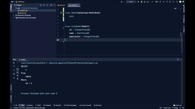Rollback changes with the undo icon
The height and width of the screenshot is (109, 195).
173,2
